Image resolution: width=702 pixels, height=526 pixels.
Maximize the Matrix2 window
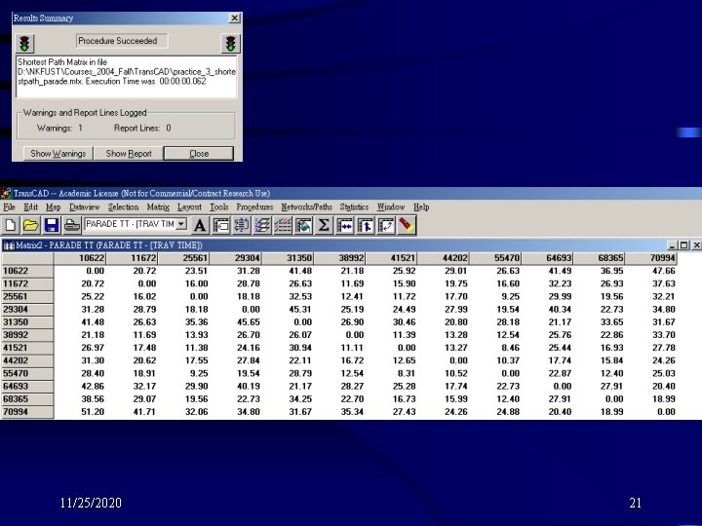tap(683, 245)
